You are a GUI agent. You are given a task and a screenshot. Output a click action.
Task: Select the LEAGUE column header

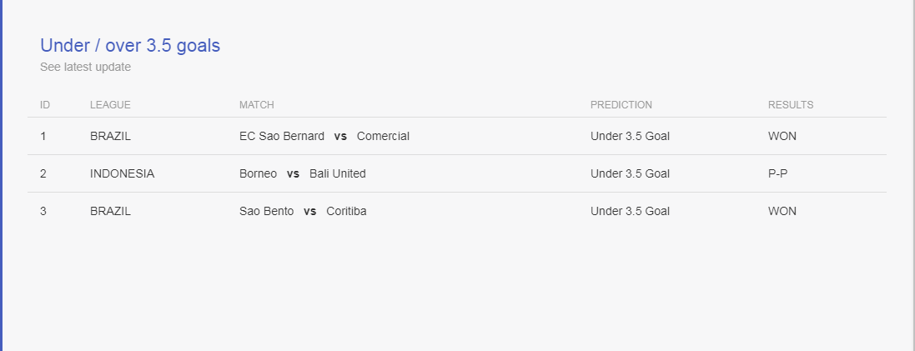110,105
